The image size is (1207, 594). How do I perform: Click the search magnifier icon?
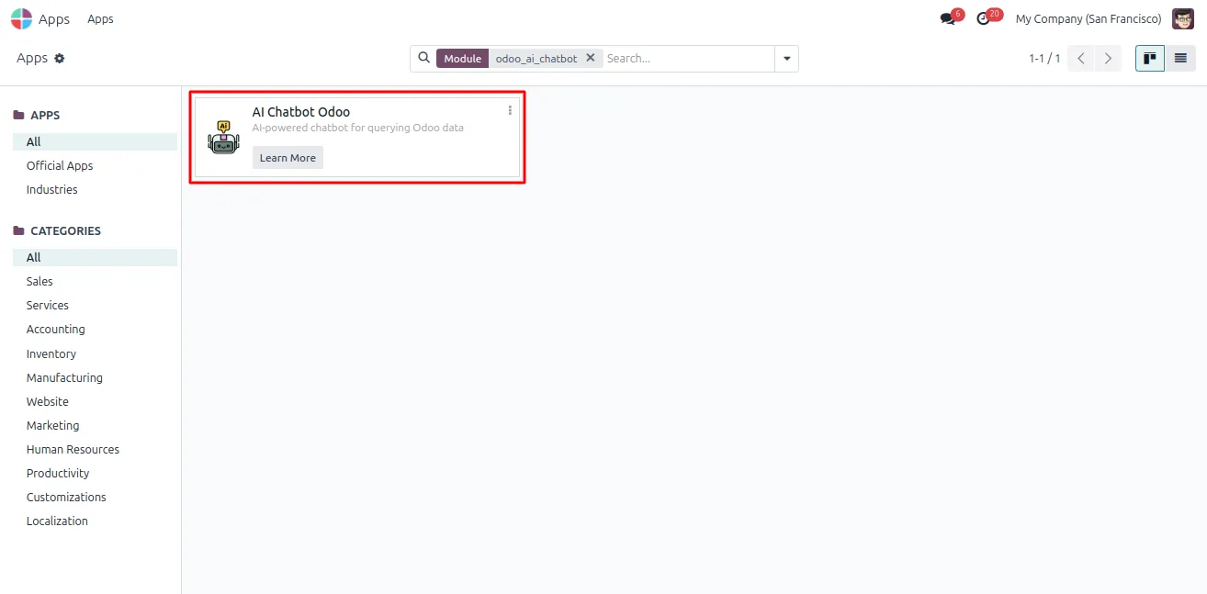click(423, 58)
